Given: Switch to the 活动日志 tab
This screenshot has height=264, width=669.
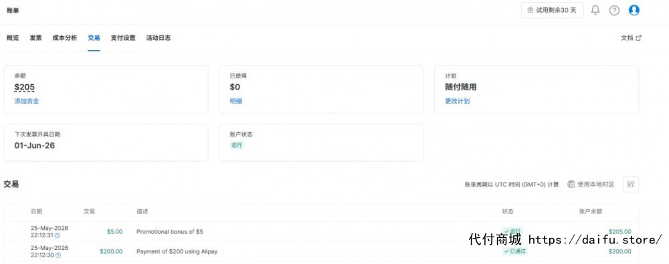Looking at the screenshot, I should click(x=159, y=38).
